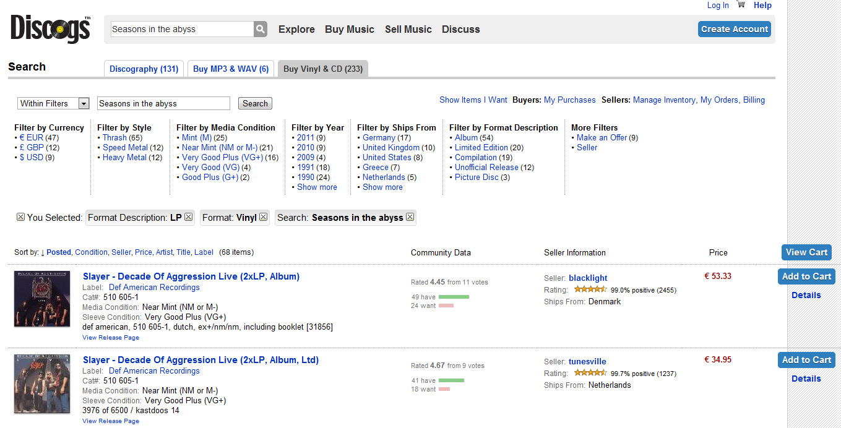
Task: Add the tunesville listing to cart
Action: click(x=806, y=360)
